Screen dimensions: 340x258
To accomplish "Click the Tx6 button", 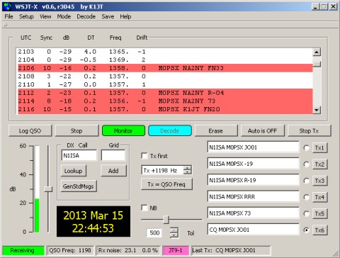I will pos(319,230).
